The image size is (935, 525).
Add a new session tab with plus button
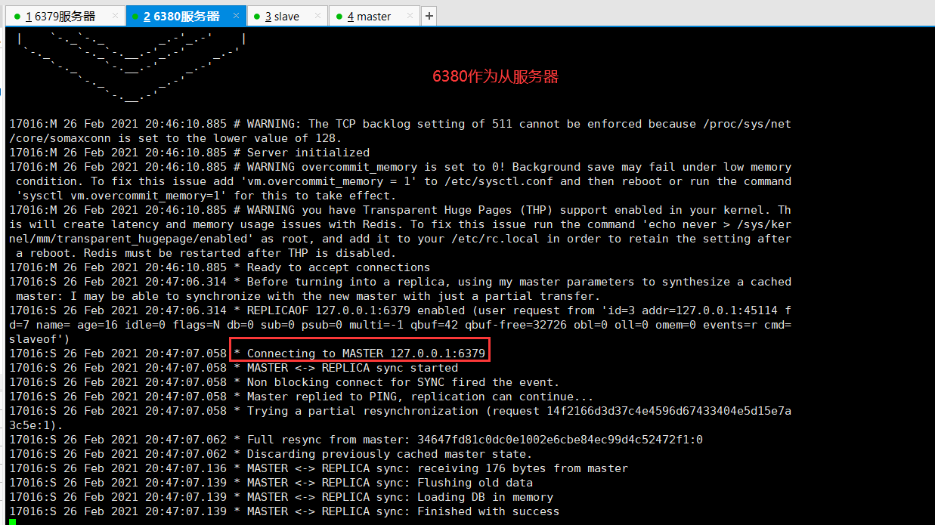click(x=429, y=16)
